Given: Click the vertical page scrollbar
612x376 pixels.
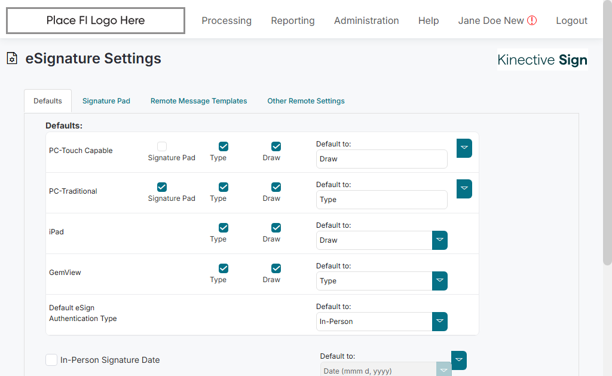Looking at the screenshot, I should pyautogui.click(x=607, y=149).
